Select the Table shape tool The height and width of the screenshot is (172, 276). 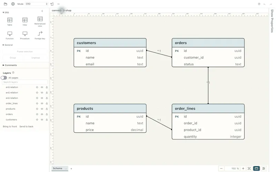point(10,21)
